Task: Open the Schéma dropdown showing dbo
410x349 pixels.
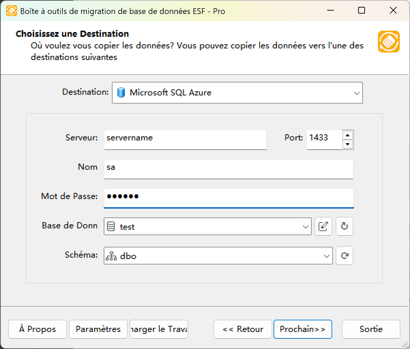Action: [x=327, y=256]
